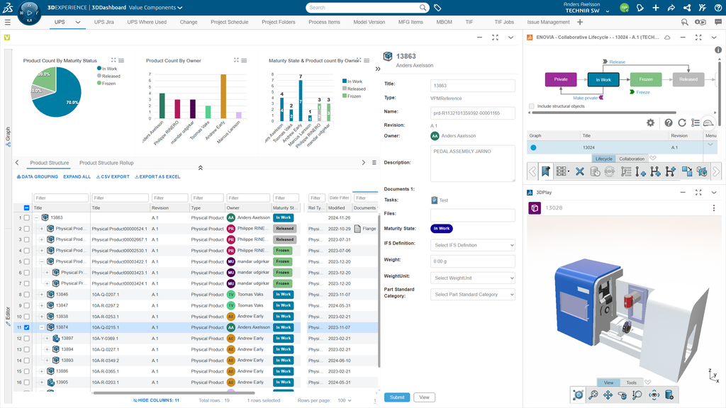Switch to the Project Schedule tab
Image resolution: width=726 pixels, height=408 pixels.
click(x=229, y=22)
